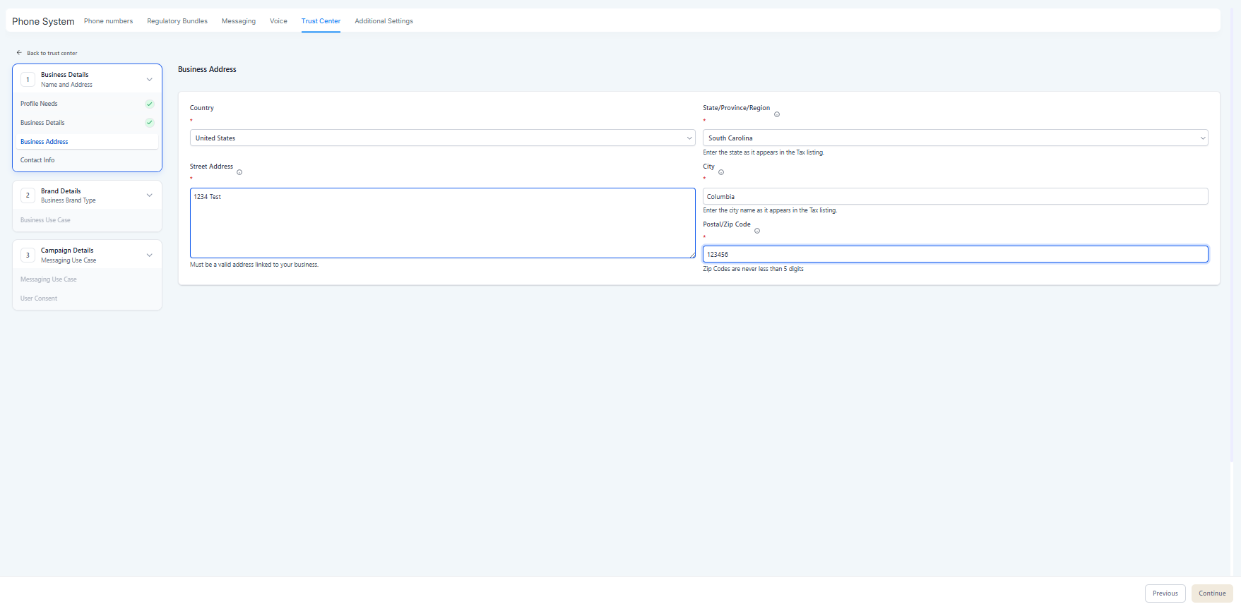This screenshot has height=609, width=1241.
Task: Select the Voice tab
Action: 278,21
